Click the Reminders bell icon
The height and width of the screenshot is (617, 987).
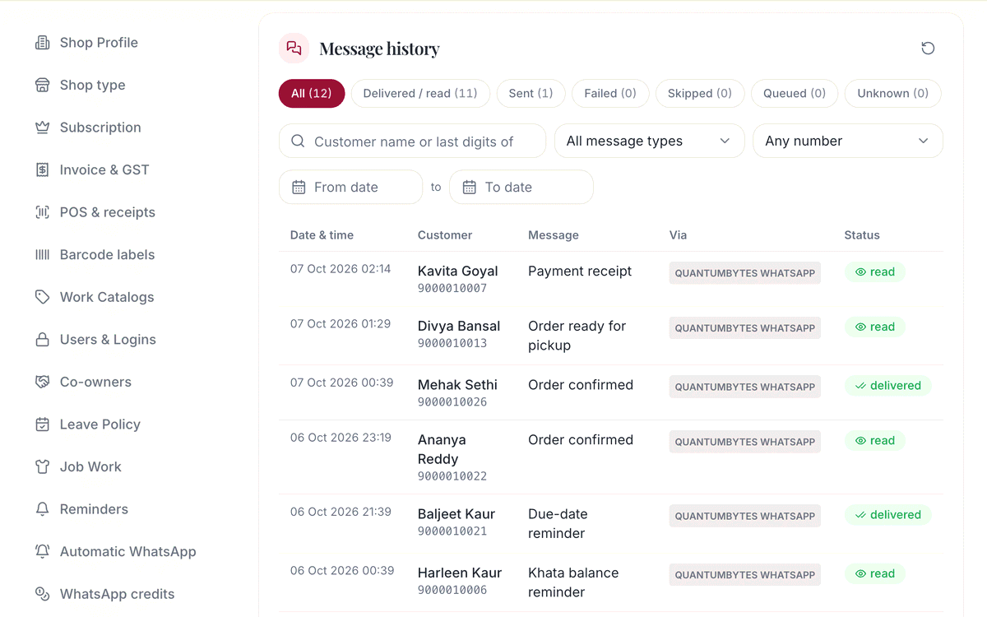[42, 509]
